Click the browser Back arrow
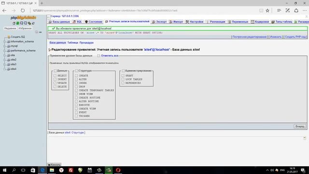309x174 pixels. (4, 11)
